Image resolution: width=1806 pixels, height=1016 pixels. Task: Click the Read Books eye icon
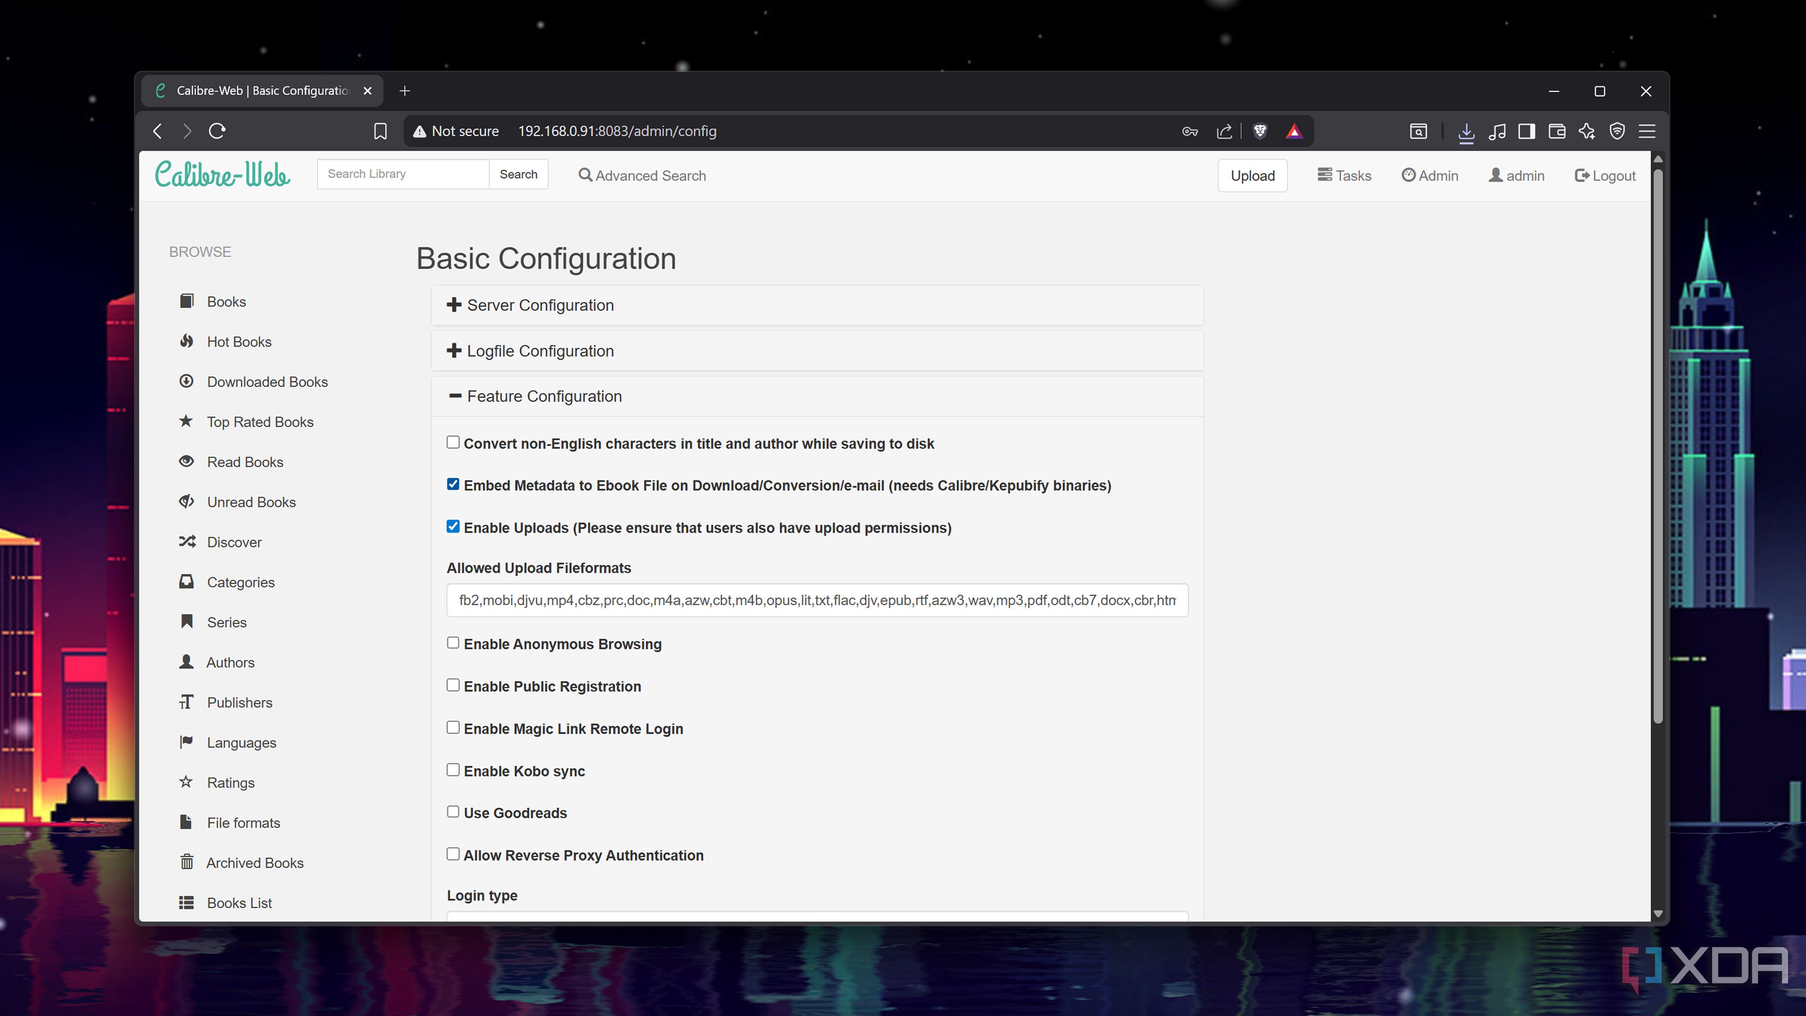coord(187,461)
